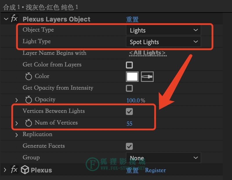Toggle fx switch for Plexus effect
This screenshot has height=180, width=232.
[x=14, y=170]
